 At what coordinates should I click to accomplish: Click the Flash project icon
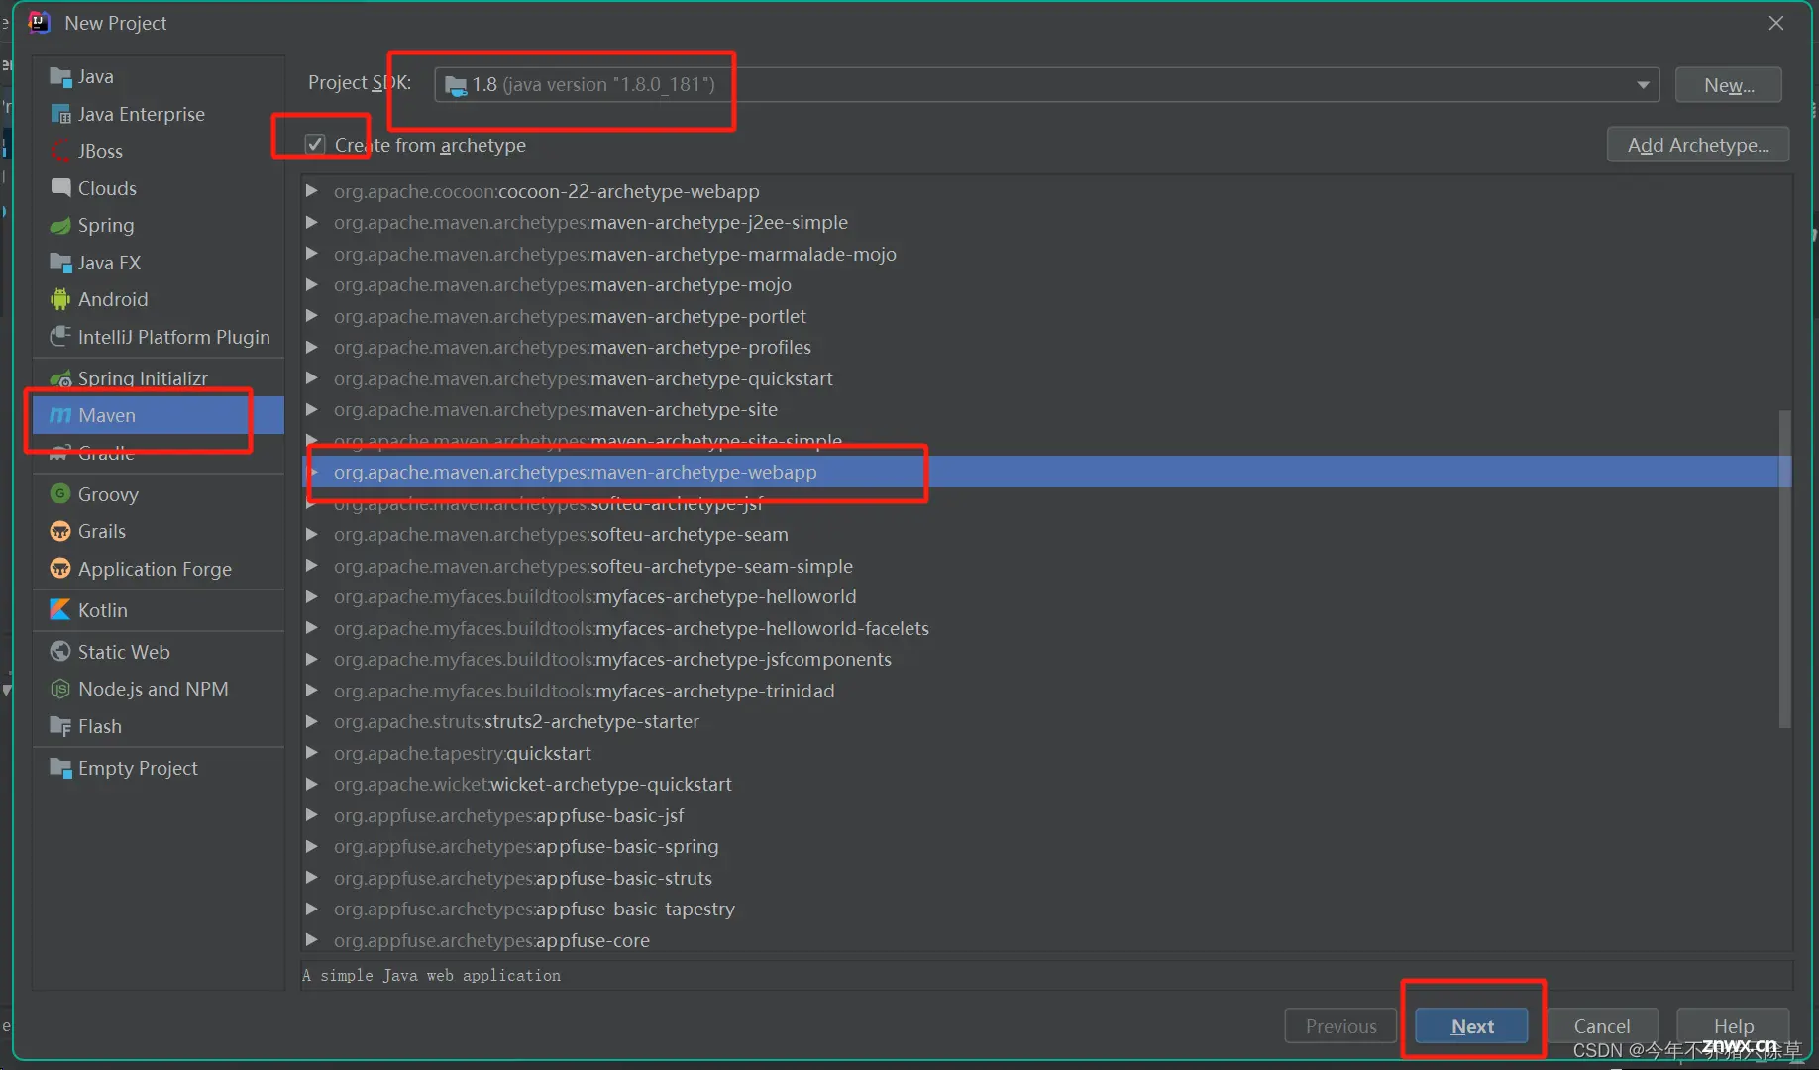pyautogui.click(x=60, y=726)
